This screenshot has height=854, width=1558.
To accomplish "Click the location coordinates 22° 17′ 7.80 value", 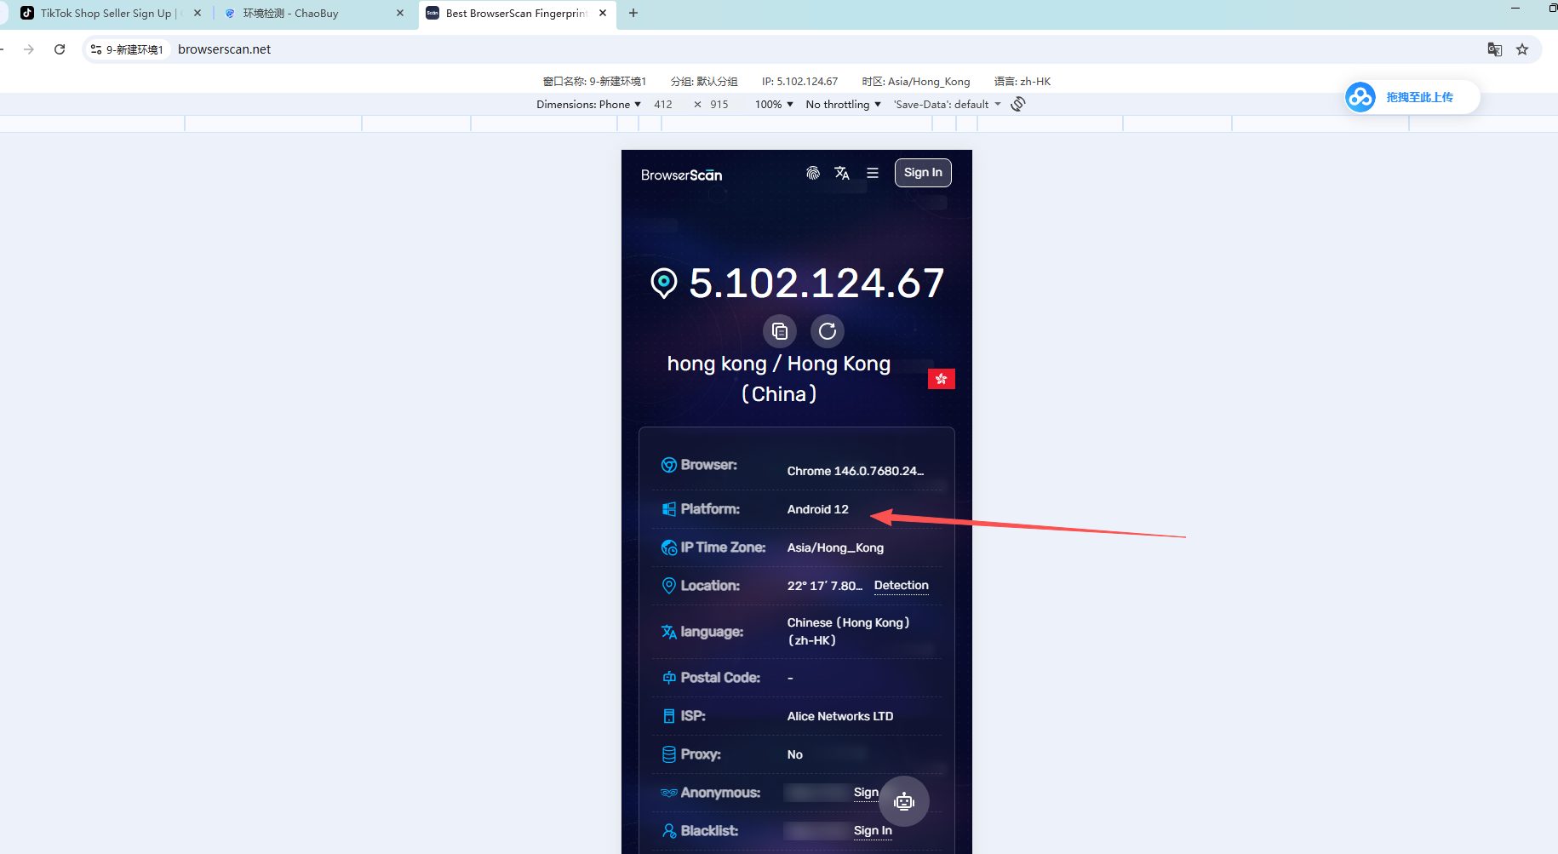I will click(x=825, y=586).
